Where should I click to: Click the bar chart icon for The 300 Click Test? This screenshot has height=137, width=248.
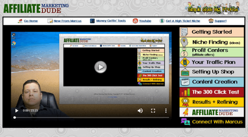tap(186, 92)
